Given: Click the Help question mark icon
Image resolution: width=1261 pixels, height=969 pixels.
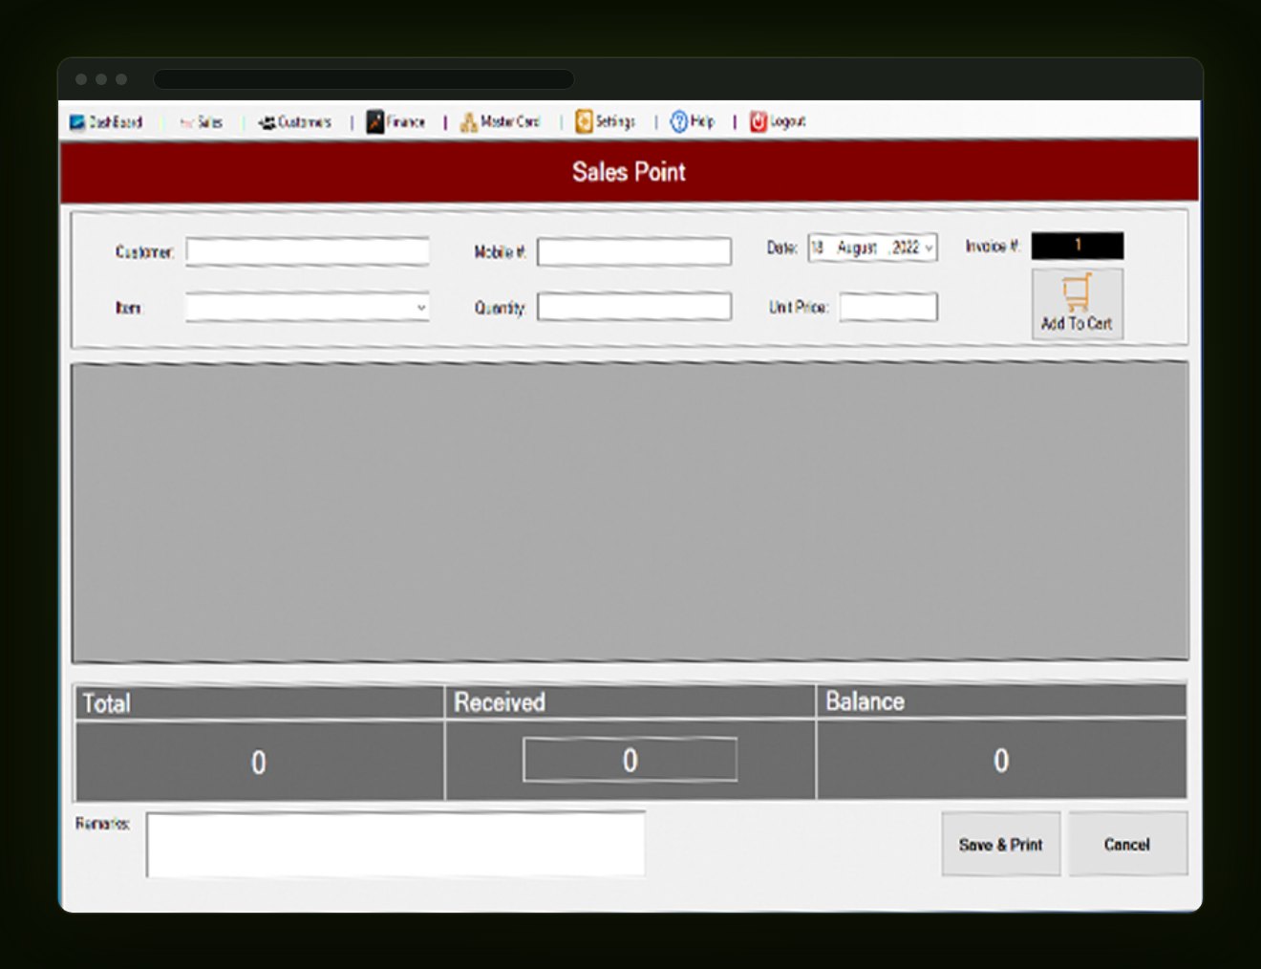Looking at the screenshot, I should tap(678, 121).
